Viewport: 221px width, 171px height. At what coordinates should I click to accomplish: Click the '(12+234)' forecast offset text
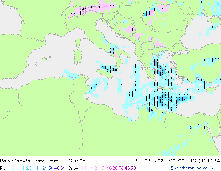210,161
